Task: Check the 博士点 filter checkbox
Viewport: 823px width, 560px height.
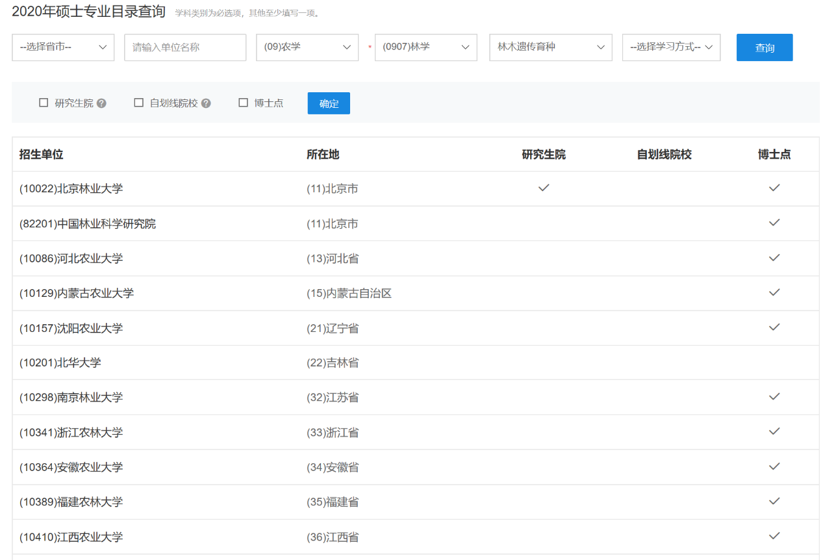Action: point(244,103)
